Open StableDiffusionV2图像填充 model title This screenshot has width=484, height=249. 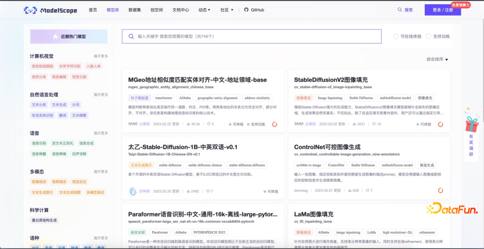click(x=331, y=80)
